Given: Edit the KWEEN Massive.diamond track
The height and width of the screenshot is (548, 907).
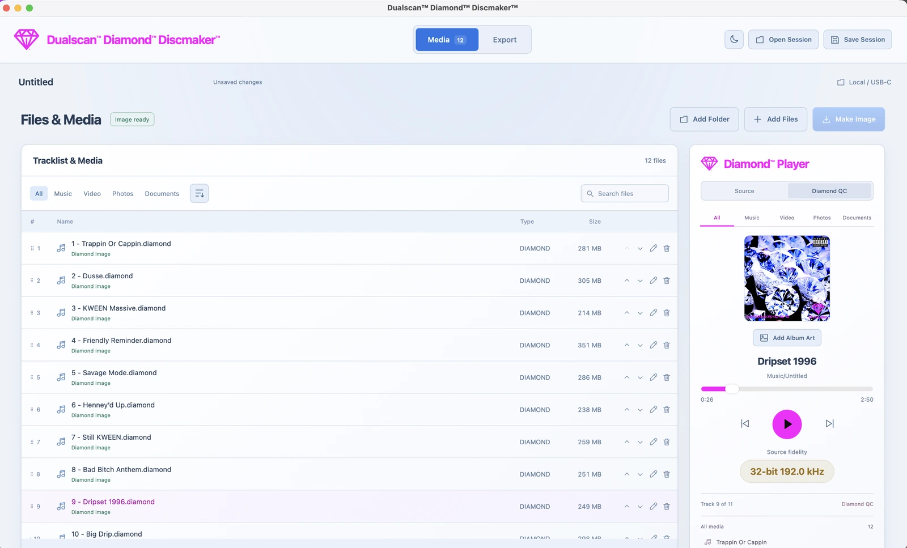Looking at the screenshot, I should pos(654,313).
